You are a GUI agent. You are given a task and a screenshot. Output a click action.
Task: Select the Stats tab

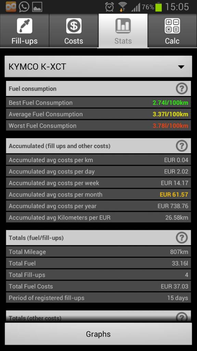click(123, 31)
